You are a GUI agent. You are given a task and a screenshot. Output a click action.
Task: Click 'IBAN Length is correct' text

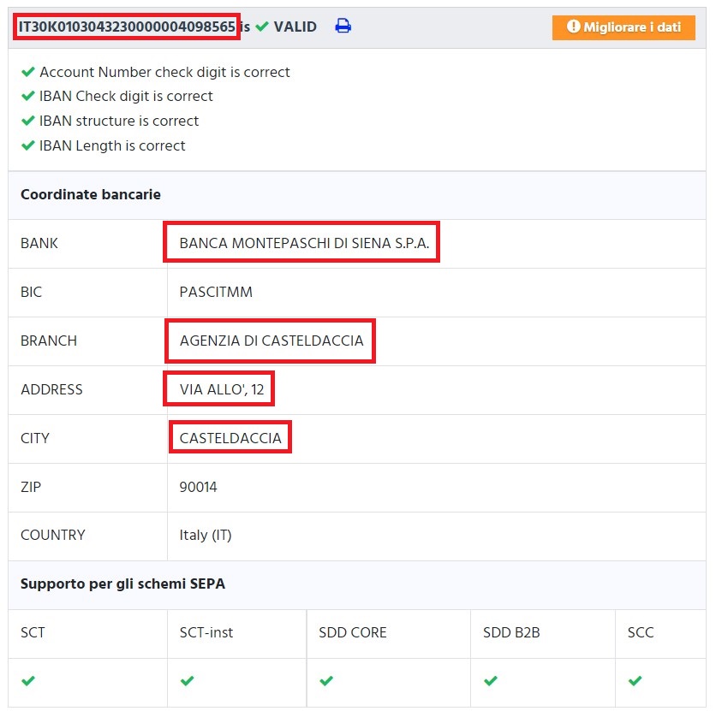[112, 145]
